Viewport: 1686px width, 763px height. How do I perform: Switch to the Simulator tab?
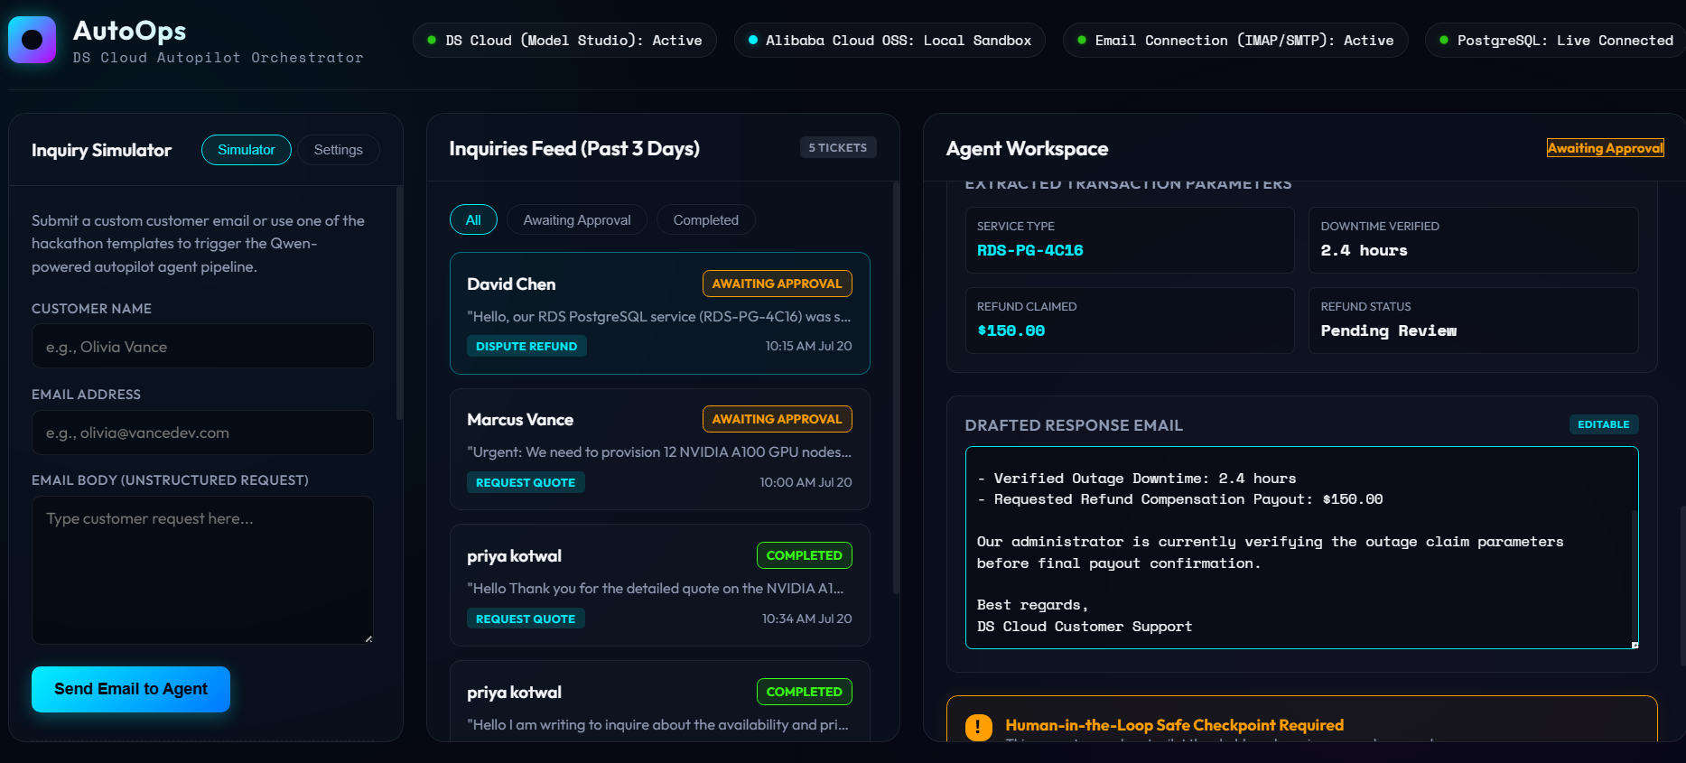pyautogui.click(x=247, y=150)
